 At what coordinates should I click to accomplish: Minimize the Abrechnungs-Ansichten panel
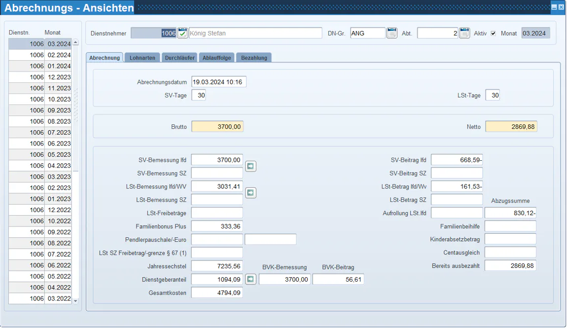tap(554, 7)
